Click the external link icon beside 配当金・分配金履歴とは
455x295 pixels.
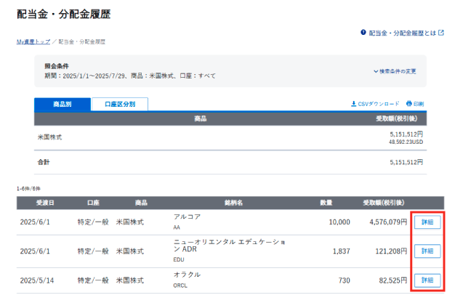coord(440,33)
